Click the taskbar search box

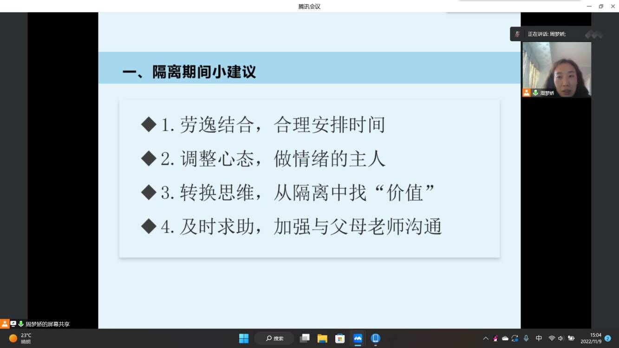(274, 338)
